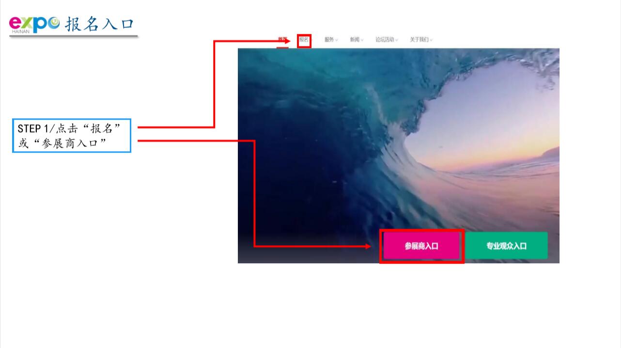The image size is (621, 348).
Task: Click the gray underline beneath the slide title
Action: (x=74, y=36)
